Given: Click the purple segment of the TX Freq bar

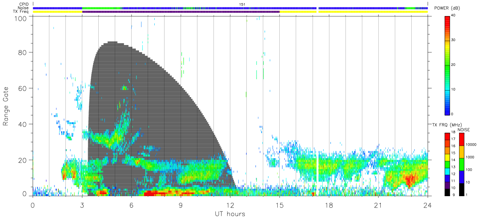Looking at the screenshot, I should 181,12.
